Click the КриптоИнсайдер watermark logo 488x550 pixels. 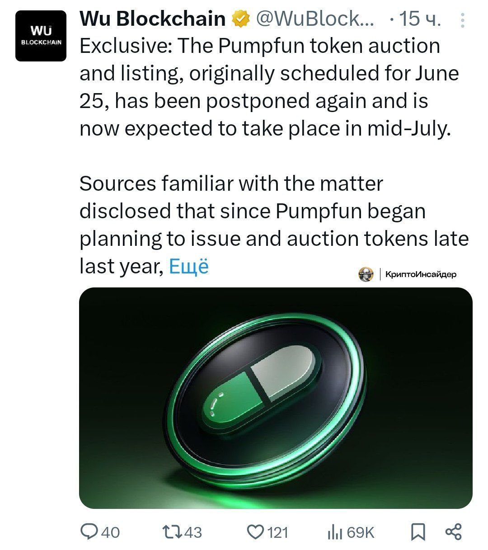[408, 274]
